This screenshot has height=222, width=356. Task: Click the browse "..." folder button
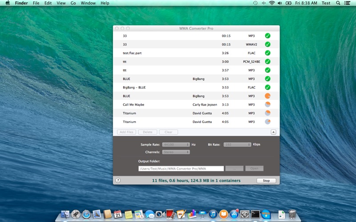[235, 168]
